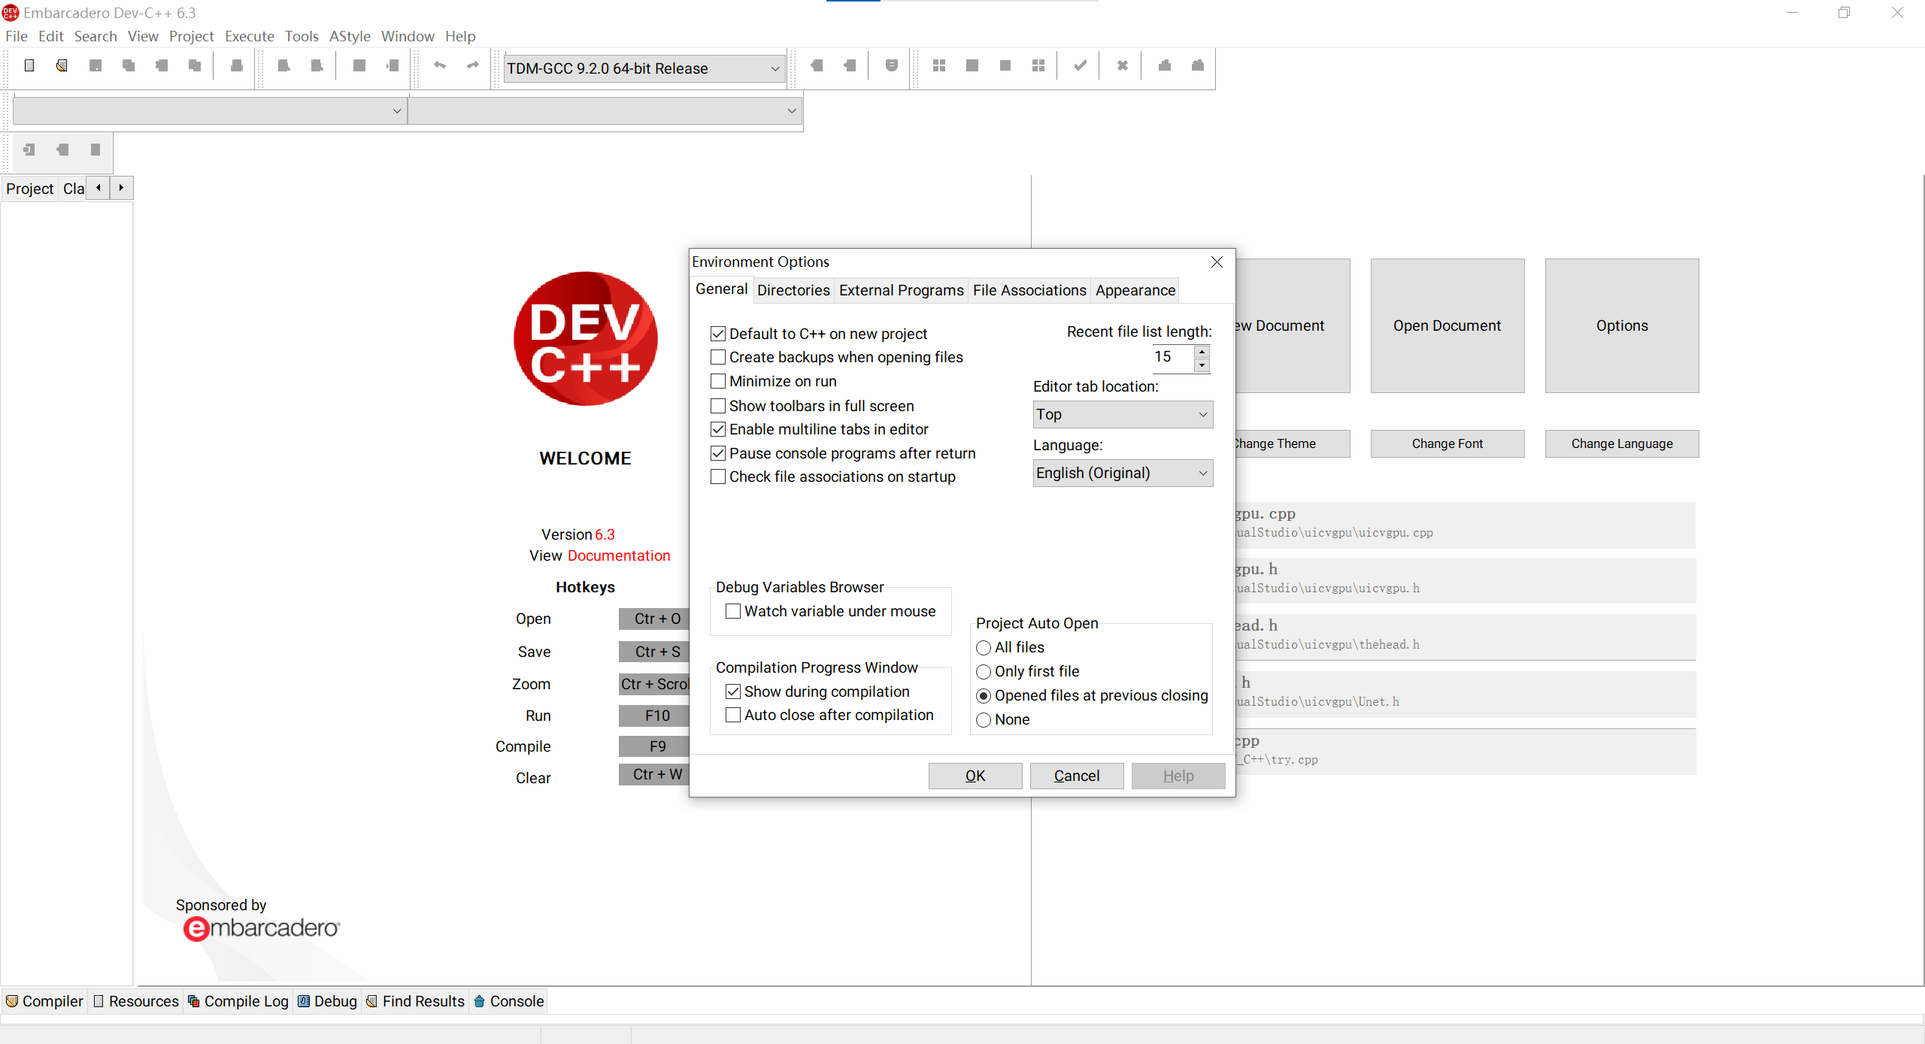Switch to the Appearance tab
This screenshot has width=1925, height=1044.
click(1135, 290)
